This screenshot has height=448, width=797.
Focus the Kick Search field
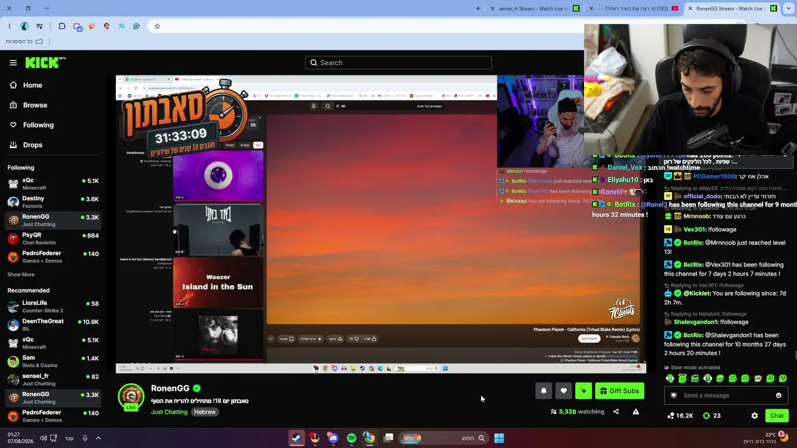[x=398, y=63]
